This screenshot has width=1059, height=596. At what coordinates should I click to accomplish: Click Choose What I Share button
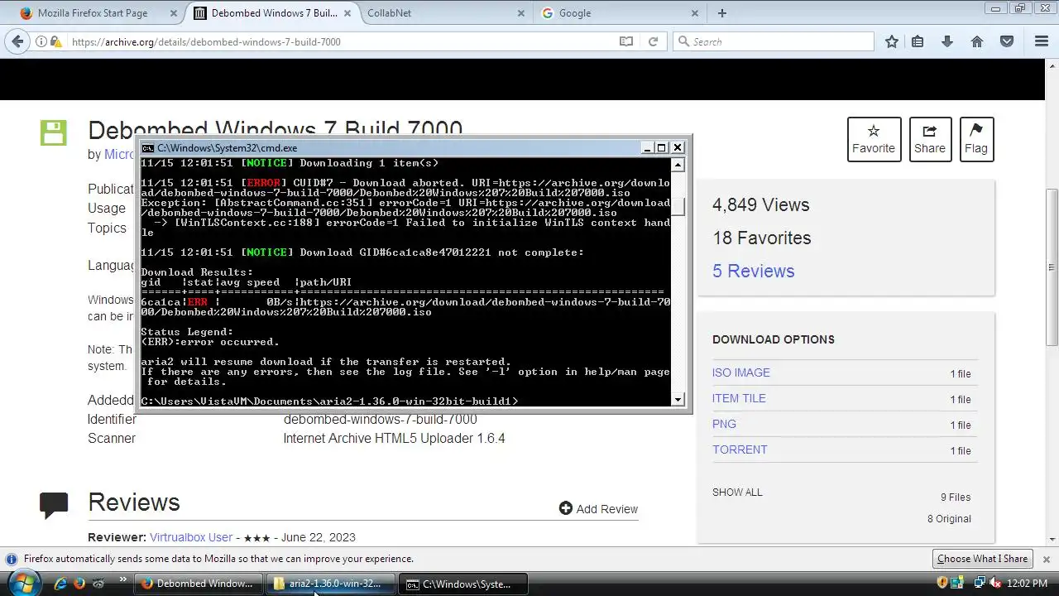982,559
